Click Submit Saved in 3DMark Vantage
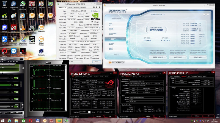 [x=198, y=57]
